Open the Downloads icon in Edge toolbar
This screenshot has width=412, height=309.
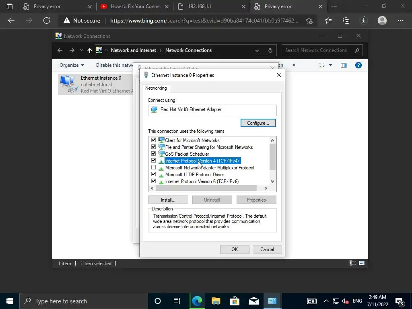[364, 21]
